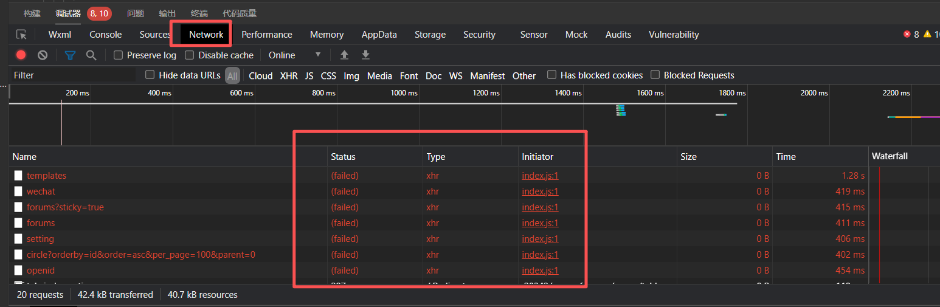Click the export HAR download arrow icon
940x307 pixels.
365,55
